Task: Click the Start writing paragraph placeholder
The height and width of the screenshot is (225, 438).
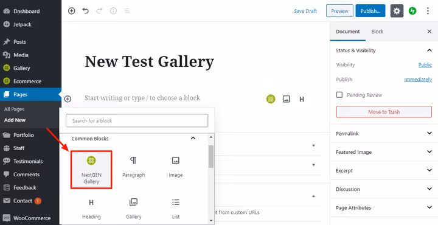Action: point(142,98)
